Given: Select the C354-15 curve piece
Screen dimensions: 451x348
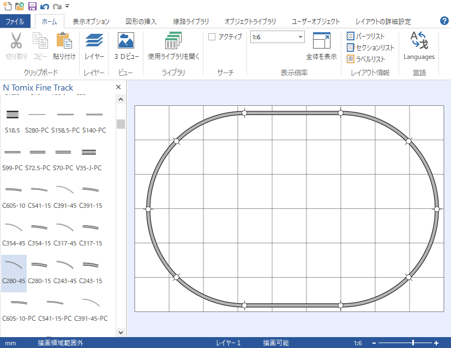Looking at the screenshot, I should pyautogui.click(x=39, y=234).
